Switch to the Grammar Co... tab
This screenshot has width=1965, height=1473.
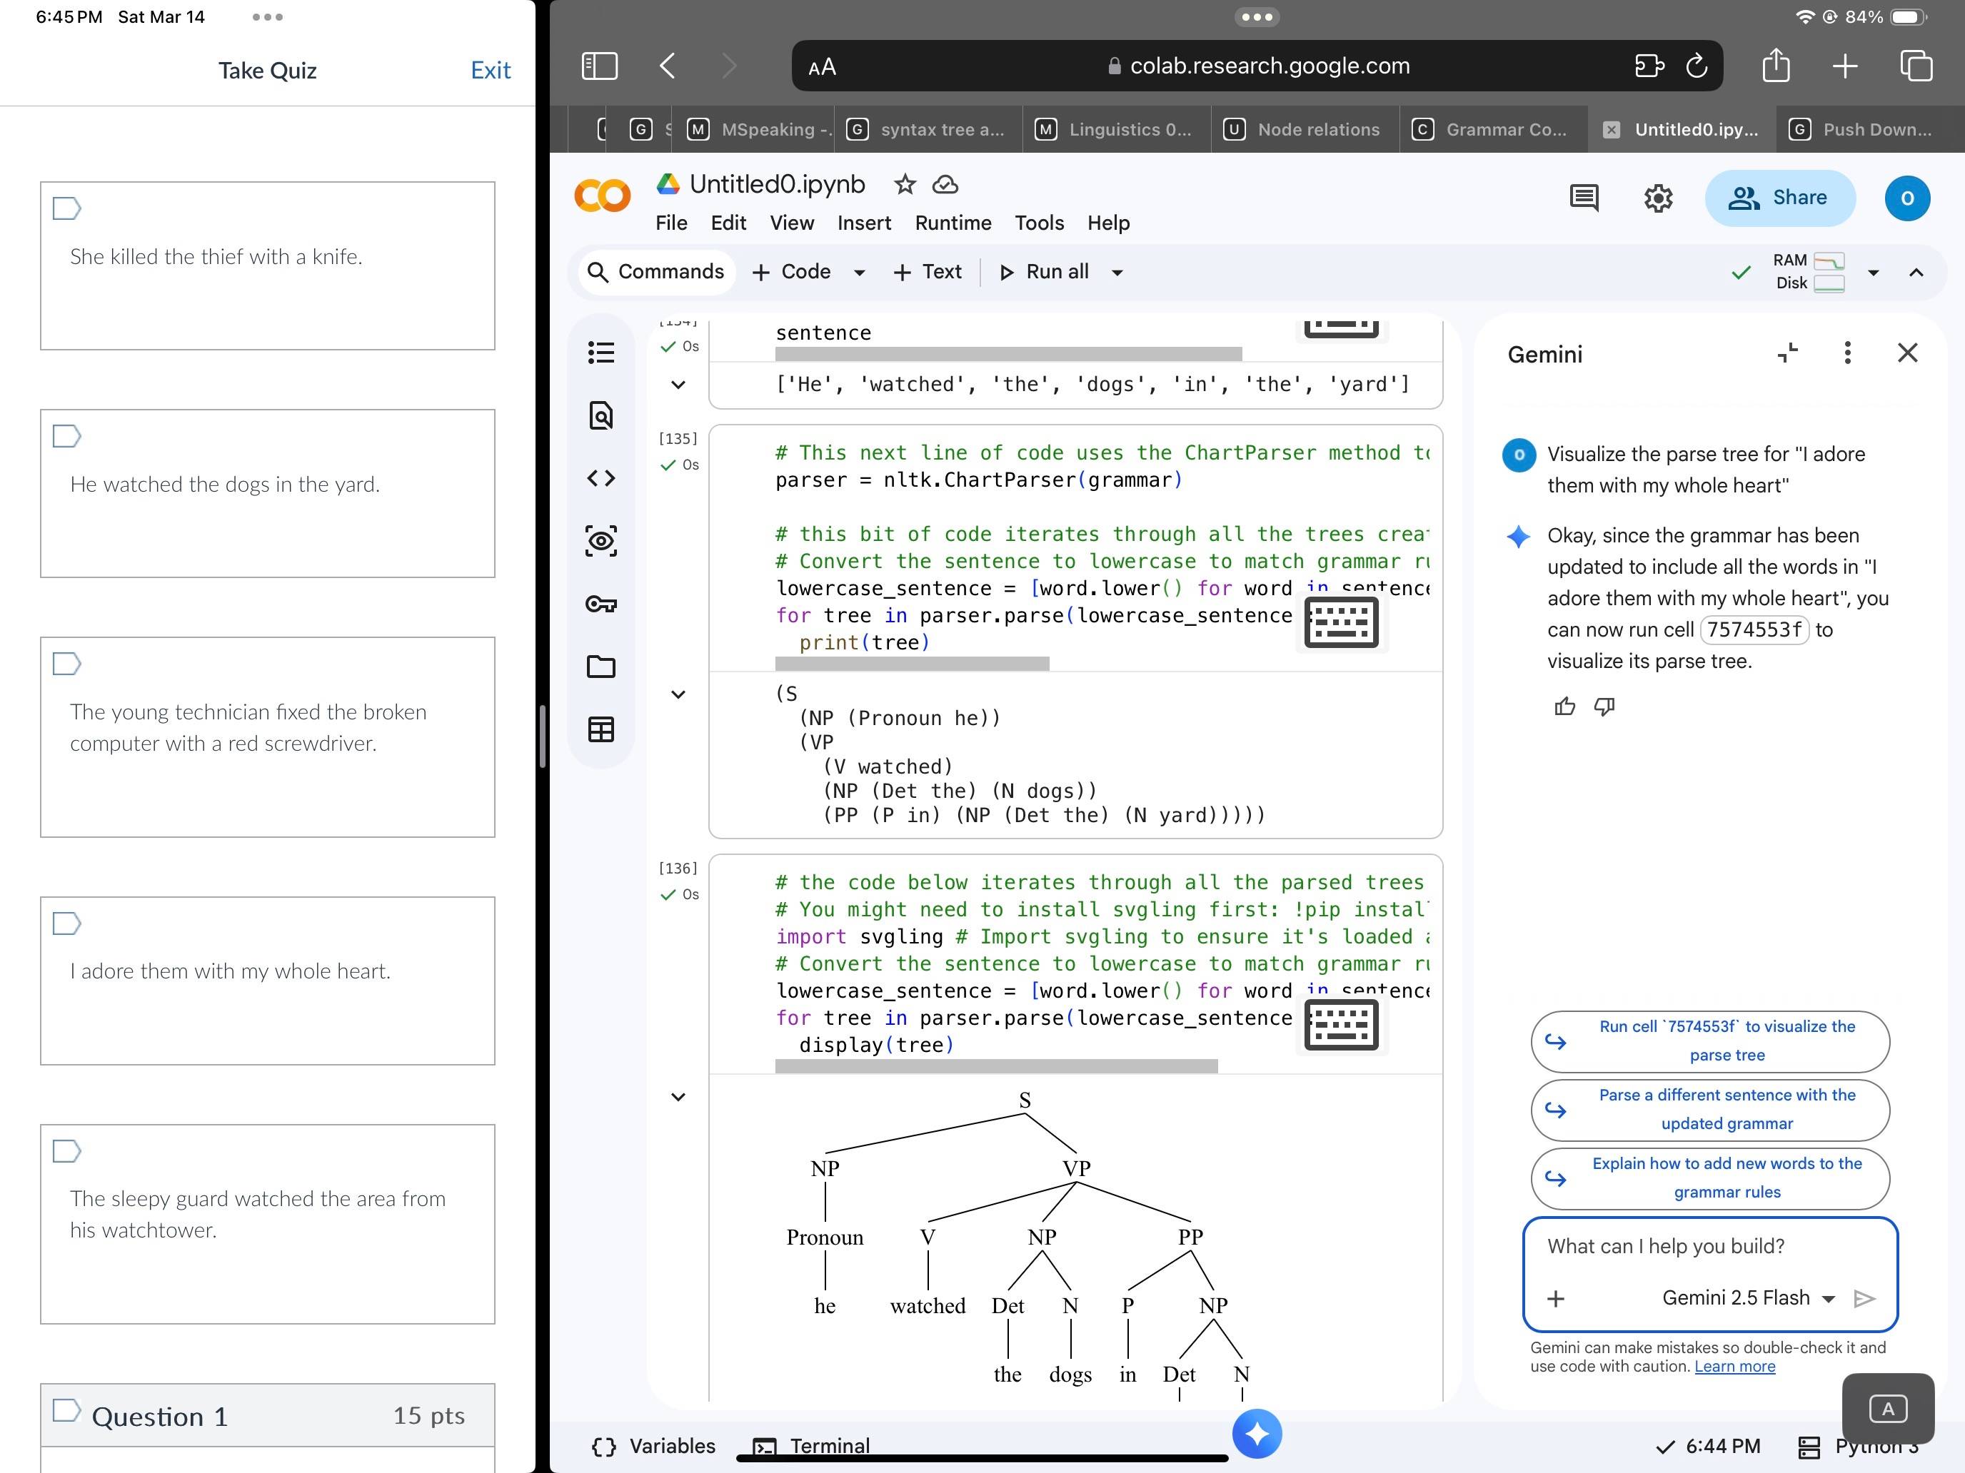tap(1492, 130)
